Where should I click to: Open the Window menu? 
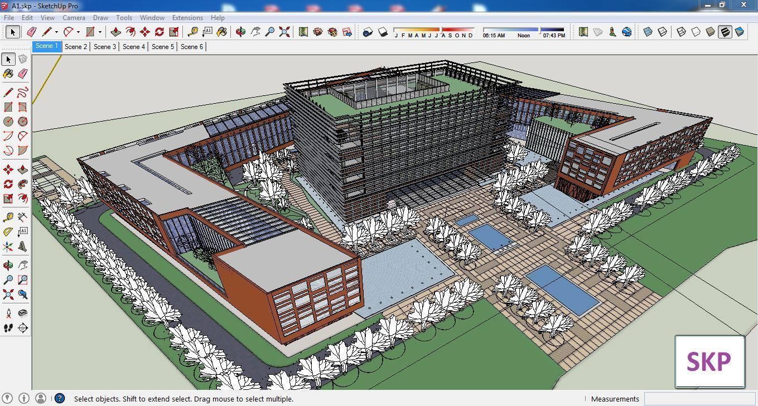point(152,18)
